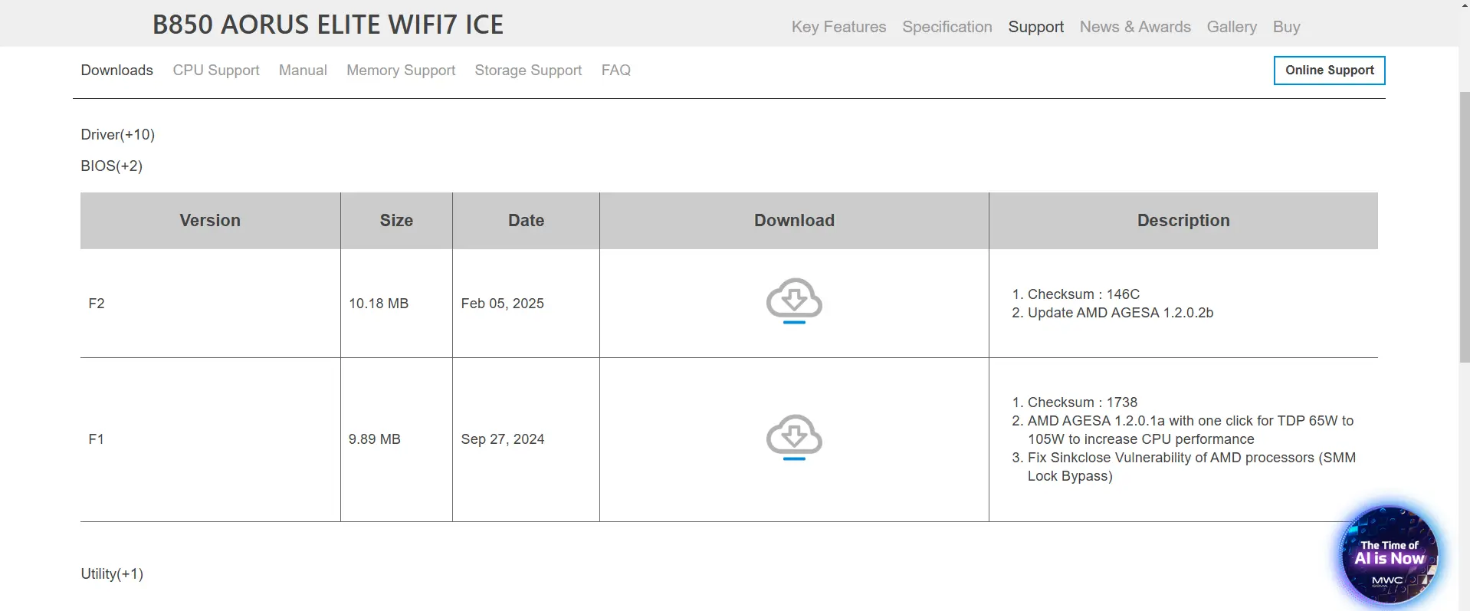This screenshot has width=1470, height=611.
Task: Expand the Utility(+1) section
Action: 112,573
